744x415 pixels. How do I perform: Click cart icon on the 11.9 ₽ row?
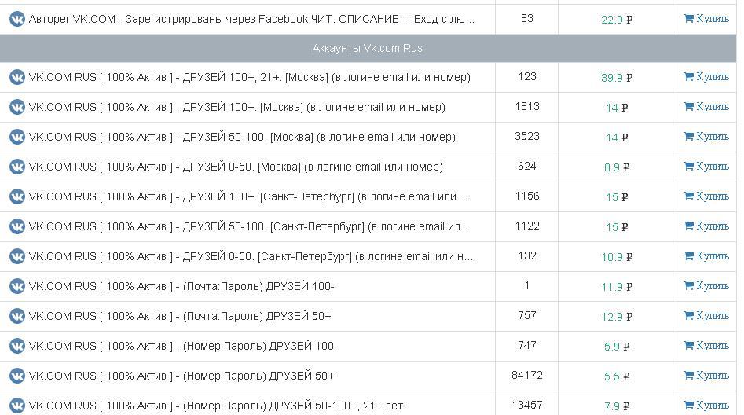(688, 286)
